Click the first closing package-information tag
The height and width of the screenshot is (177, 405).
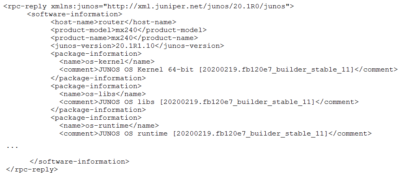coord(98,78)
